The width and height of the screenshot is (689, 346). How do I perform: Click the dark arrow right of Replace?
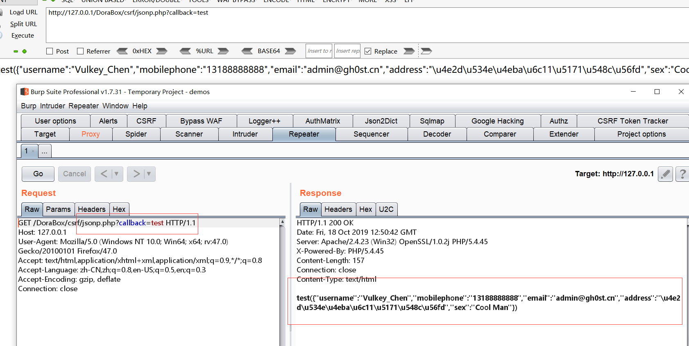[409, 51]
